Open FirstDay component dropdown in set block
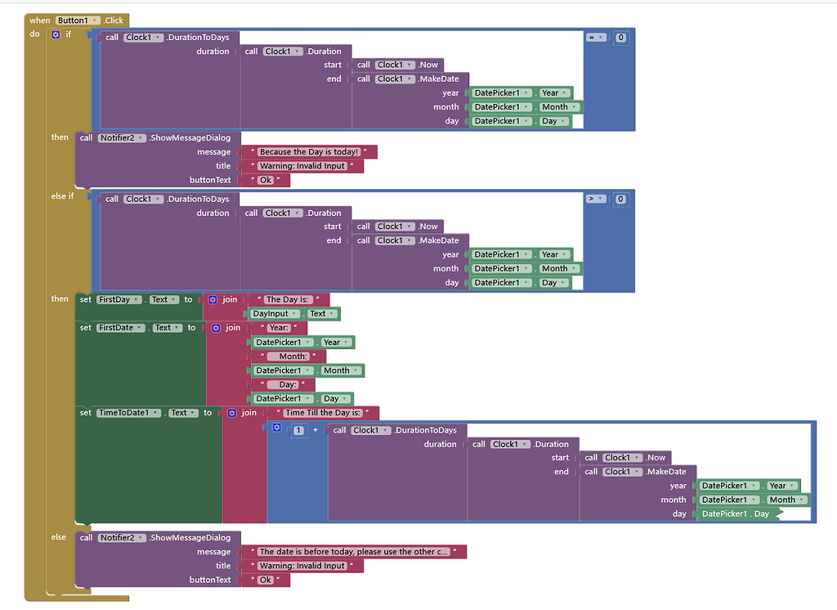This screenshot has height=610, width=837. 137,300
